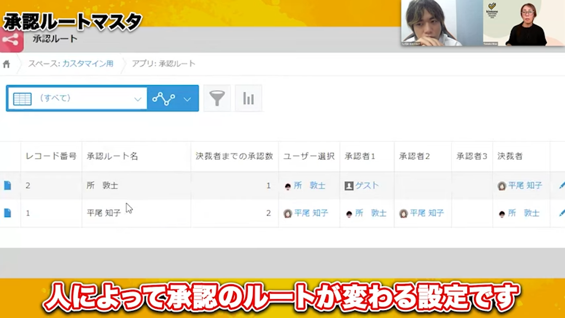The image size is (565, 318).
Task: Click the graph view icon button
Action: [x=163, y=99]
